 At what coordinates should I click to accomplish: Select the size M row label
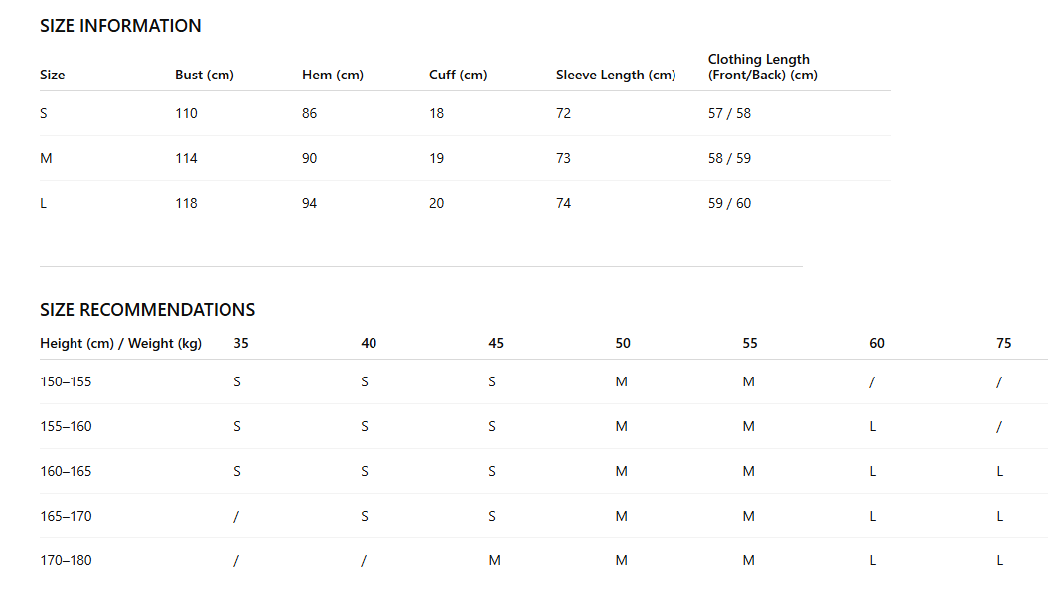coord(46,158)
